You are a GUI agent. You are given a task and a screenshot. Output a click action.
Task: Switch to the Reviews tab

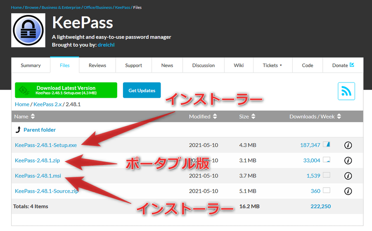pos(97,66)
